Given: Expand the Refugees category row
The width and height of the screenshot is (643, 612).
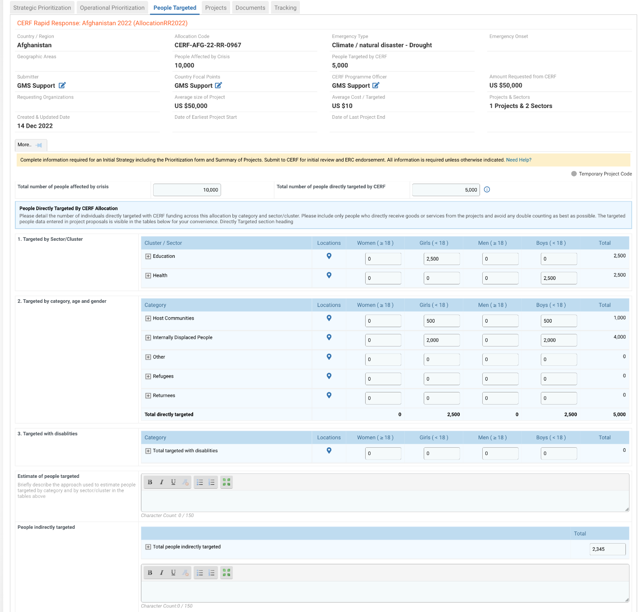Looking at the screenshot, I should coord(148,377).
